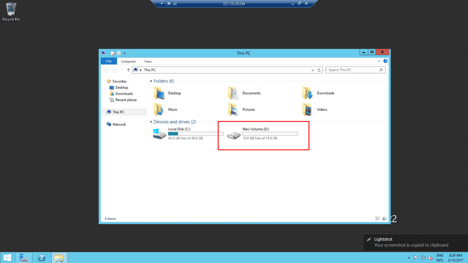This screenshot has width=468, height=263.
Task: Click the Up arrow navigation button
Action: pos(128,70)
